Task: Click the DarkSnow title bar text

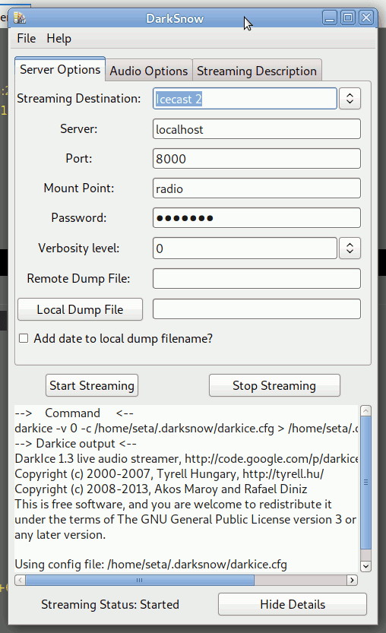Action: coord(175,18)
